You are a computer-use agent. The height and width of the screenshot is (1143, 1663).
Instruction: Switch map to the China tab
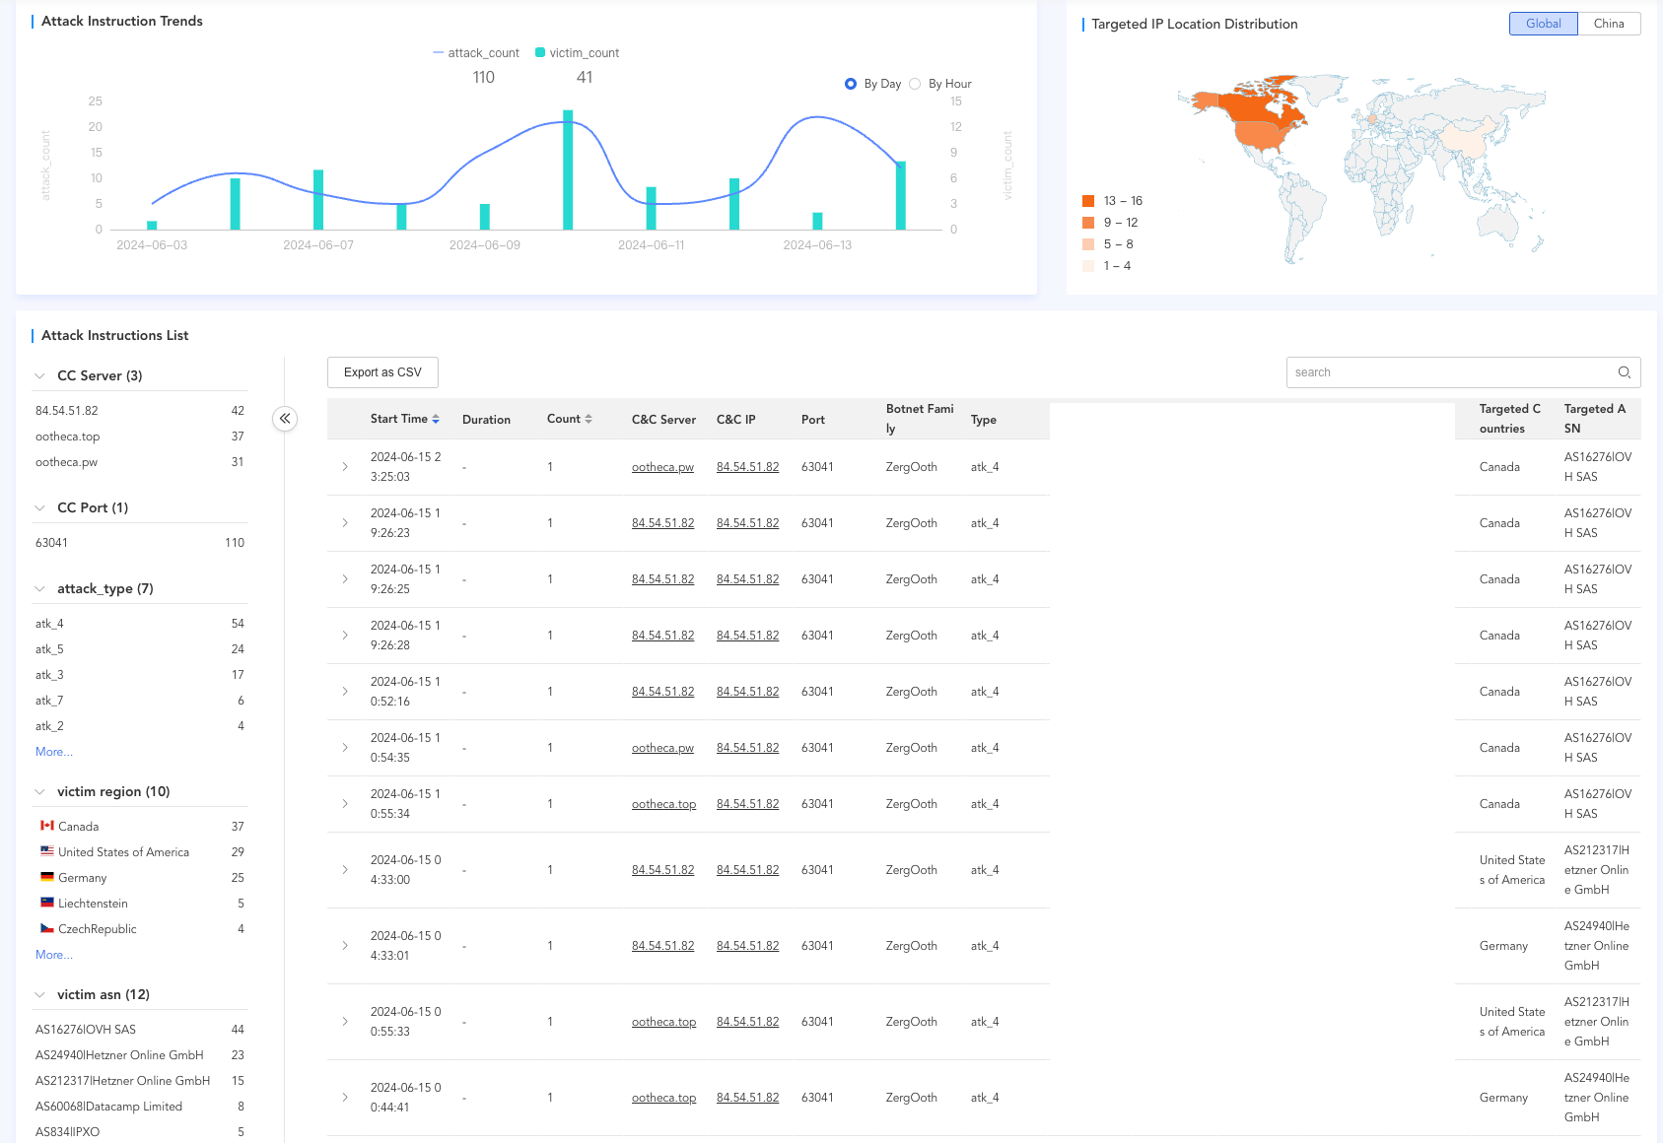click(1608, 24)
